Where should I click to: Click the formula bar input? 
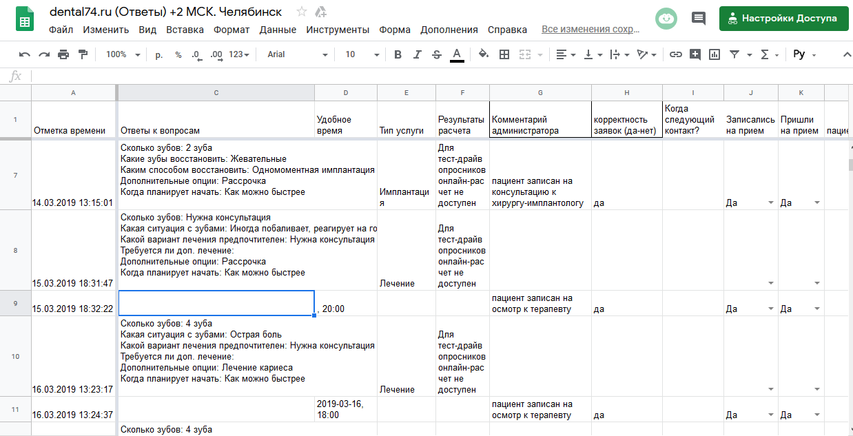click(441, 76)
